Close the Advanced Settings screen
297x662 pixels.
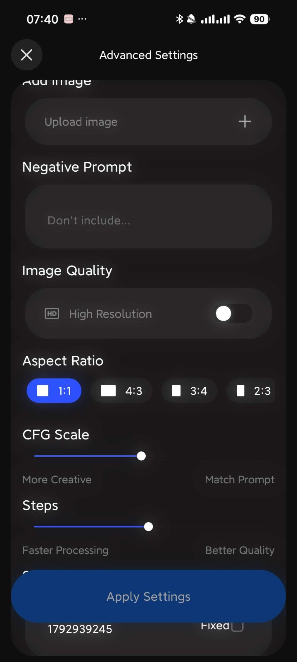(27, 55)
